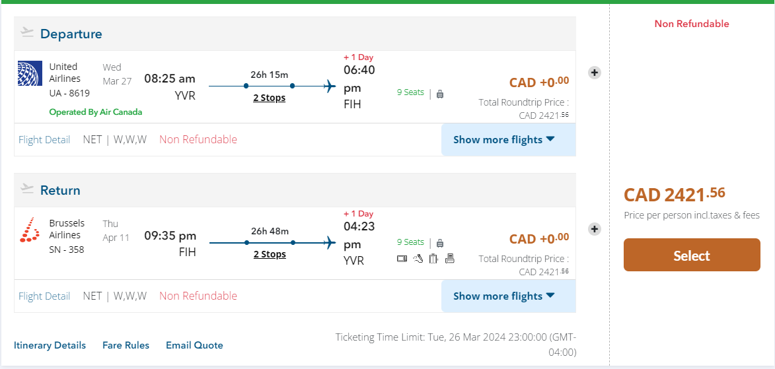View the Fare Rules
Screen dimensions: 775x369
point(126,345)
